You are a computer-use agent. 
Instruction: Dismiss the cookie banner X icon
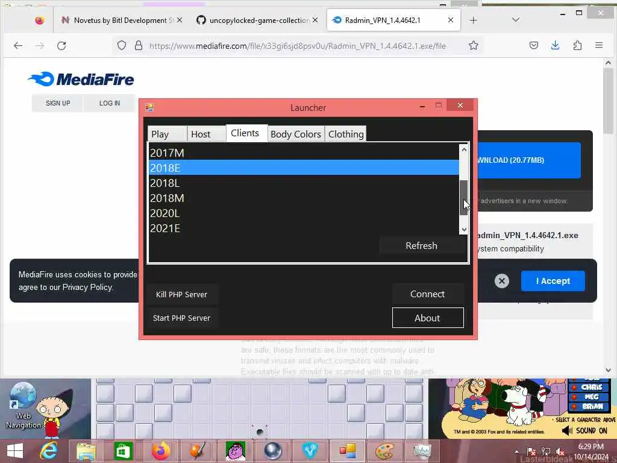coord(502,281)
